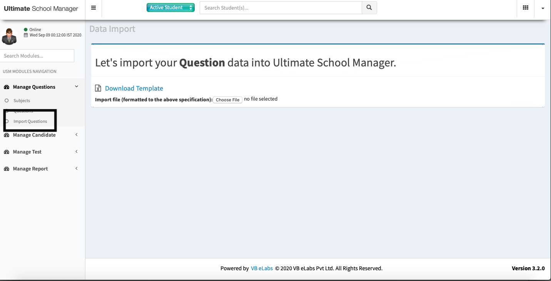Click the Manage Test dashboard icon
This screenshot has width=551, height=281.
click(x=7, y=152)
